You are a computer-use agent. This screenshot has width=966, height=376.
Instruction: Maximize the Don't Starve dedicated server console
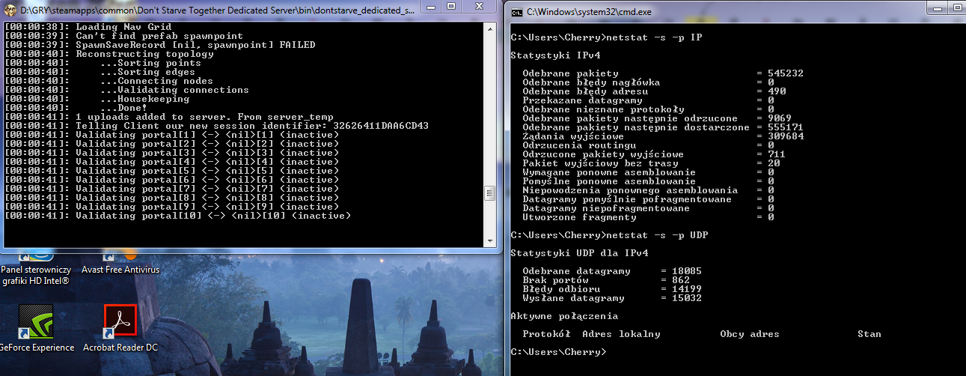[x=452, y=7]
